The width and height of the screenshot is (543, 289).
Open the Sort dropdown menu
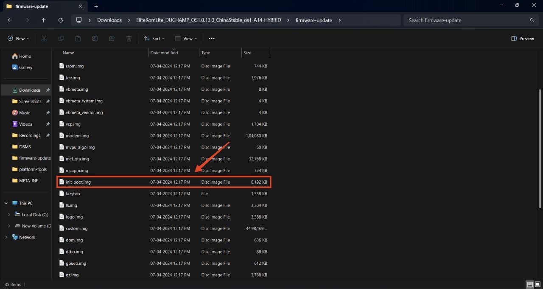(x=154, y=39)
